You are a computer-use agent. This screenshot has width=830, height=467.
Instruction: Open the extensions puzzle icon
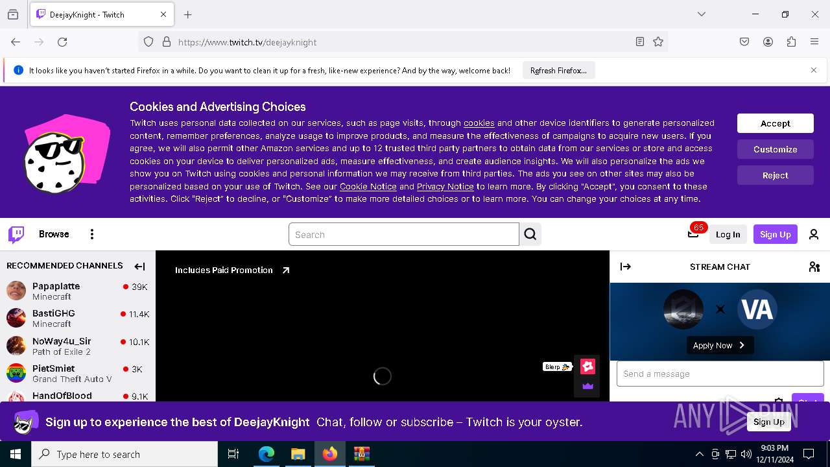(x=791, y=42)
